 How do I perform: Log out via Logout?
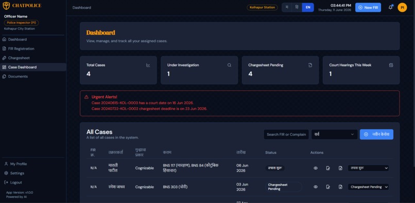(x=33, y=182)
